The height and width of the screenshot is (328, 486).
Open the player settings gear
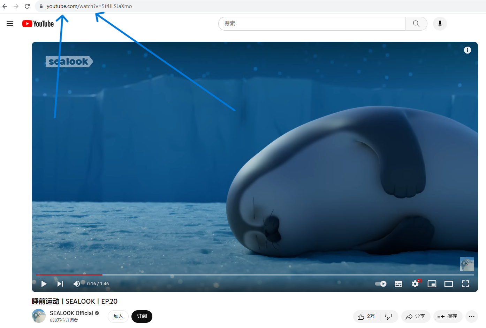415,284
